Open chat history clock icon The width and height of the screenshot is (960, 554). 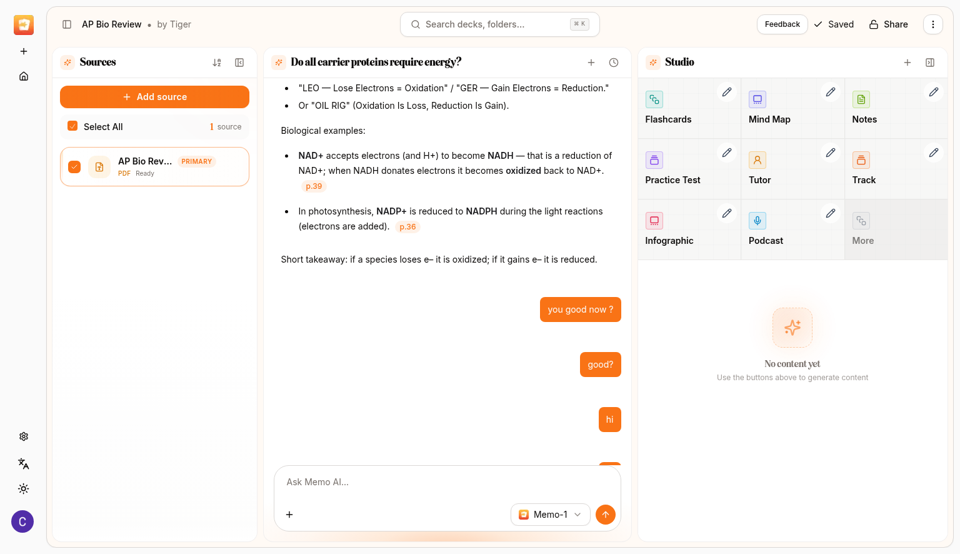[614, 63]
